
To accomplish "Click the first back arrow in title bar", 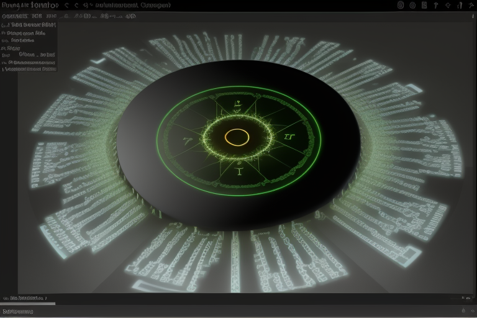I will (66, 5).
